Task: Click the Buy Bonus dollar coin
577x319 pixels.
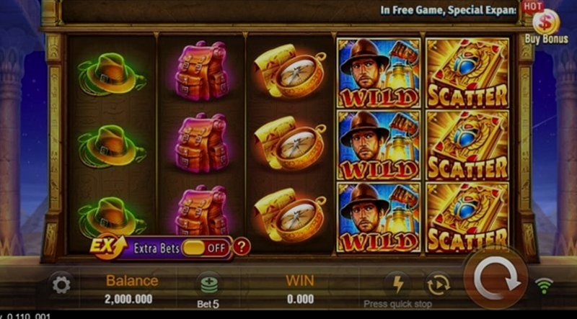Action: [x=546, y=23]
